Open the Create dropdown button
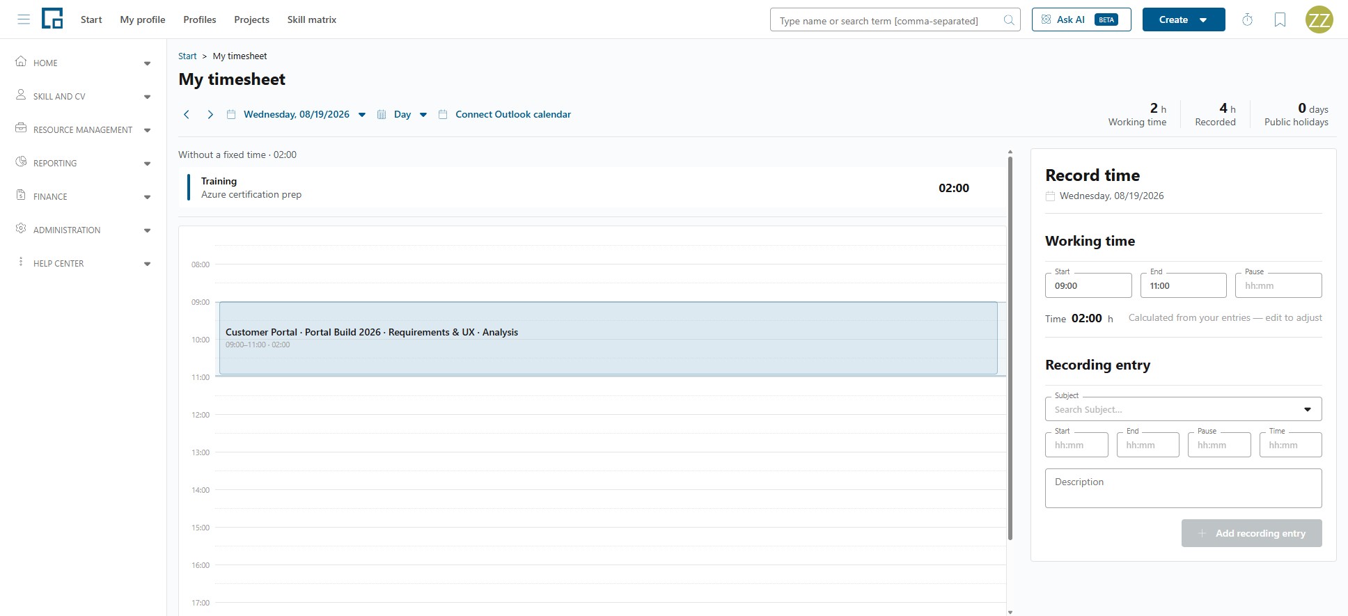The width and height of the screenshot is (1348, 616). (1183, 19)
